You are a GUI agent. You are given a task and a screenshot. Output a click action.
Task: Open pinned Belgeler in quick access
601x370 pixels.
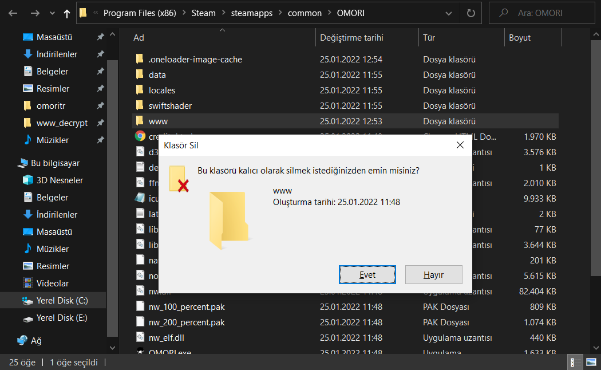point(52,72)
